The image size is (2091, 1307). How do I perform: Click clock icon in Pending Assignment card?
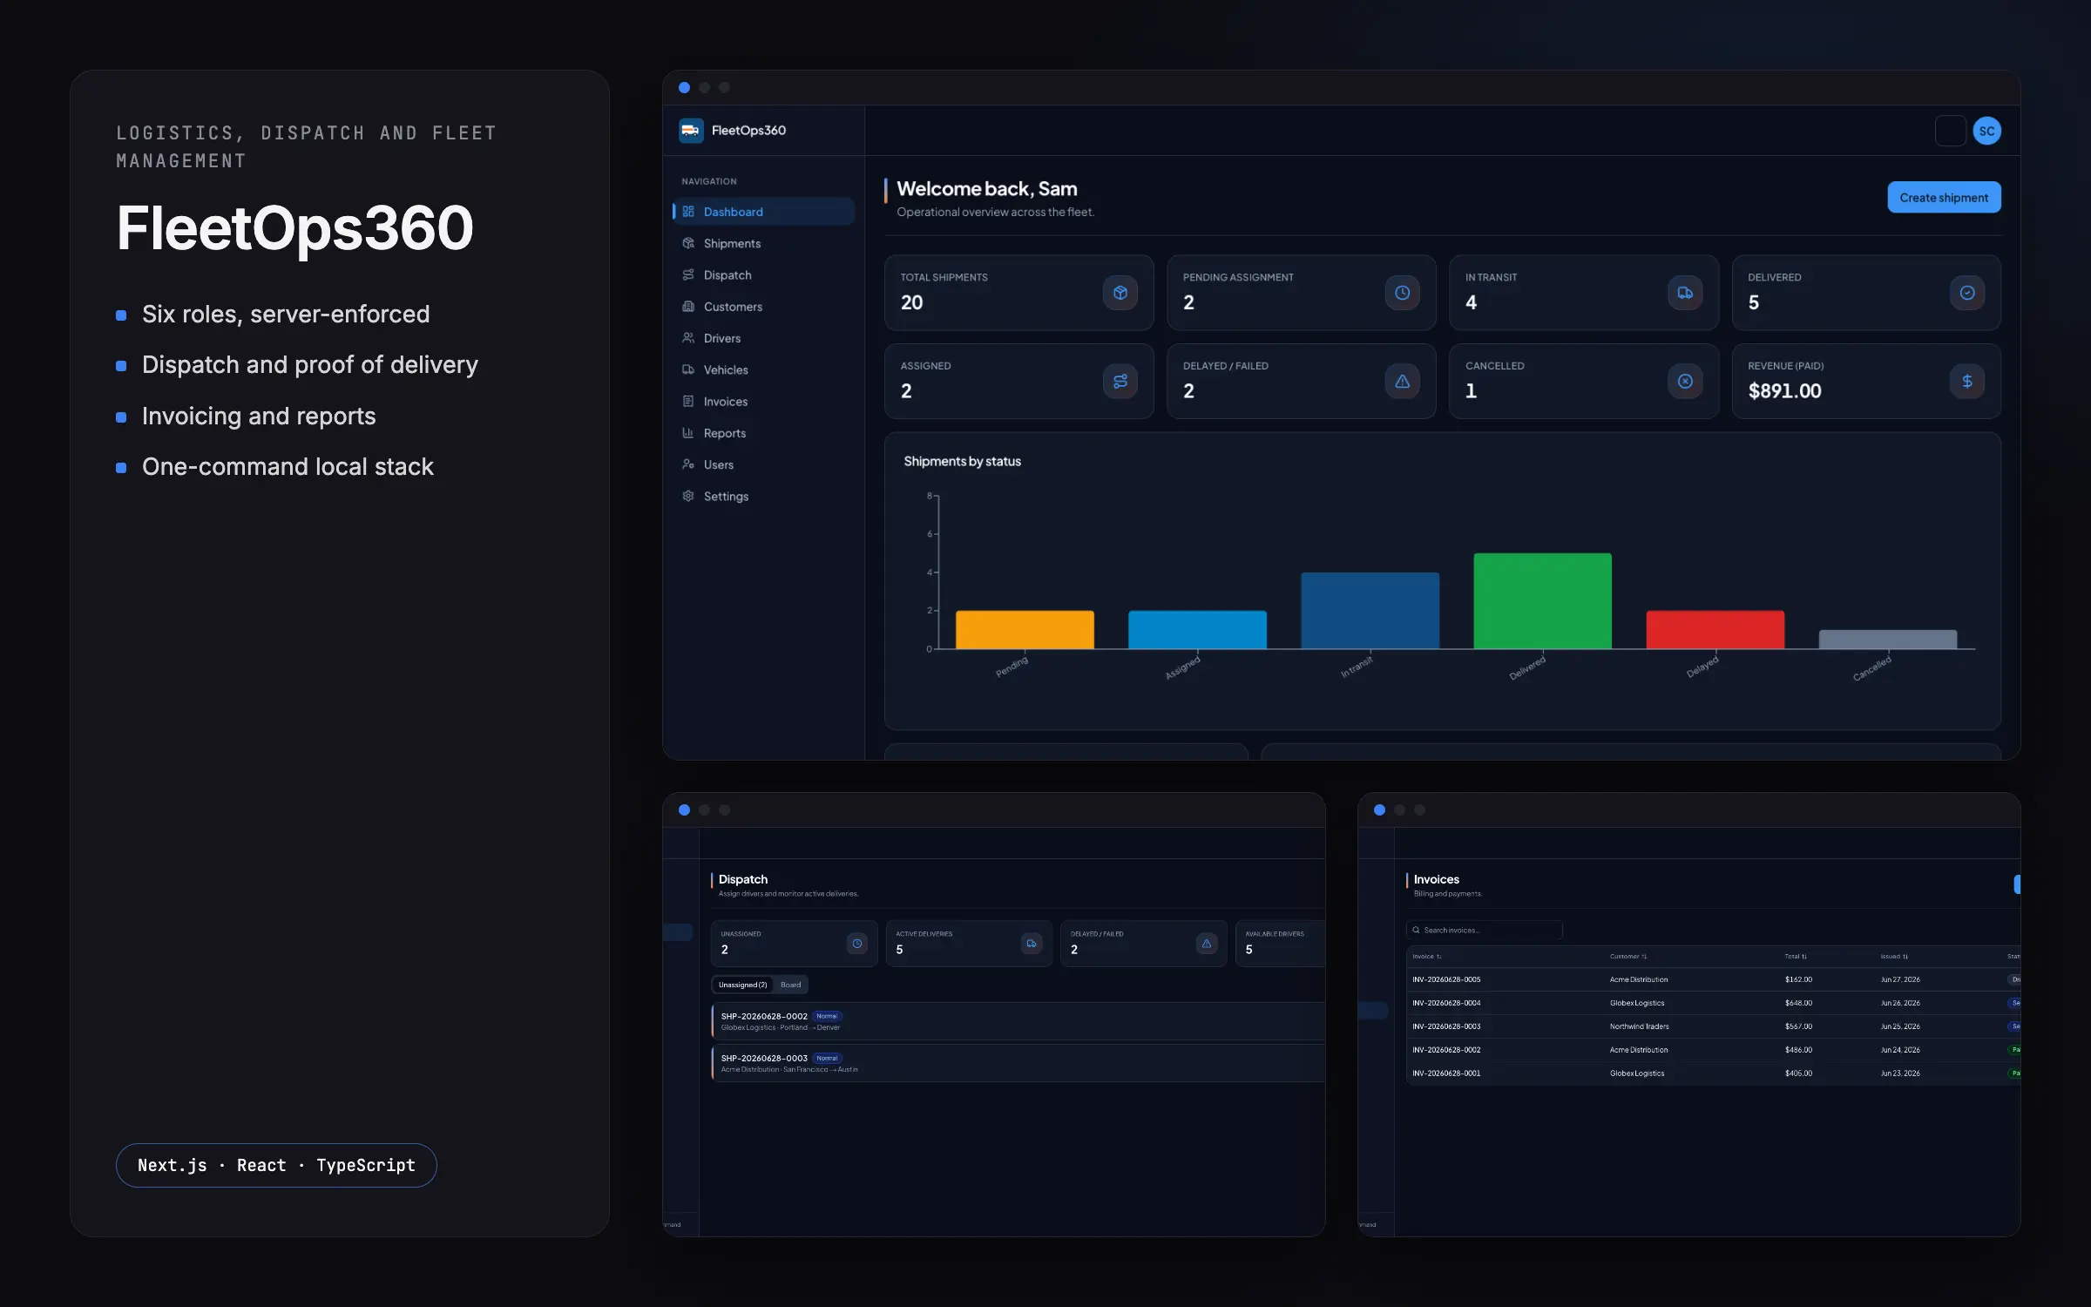point(1402,293)
